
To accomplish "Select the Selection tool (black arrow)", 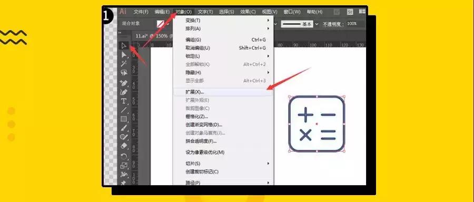I will (124, 45).
